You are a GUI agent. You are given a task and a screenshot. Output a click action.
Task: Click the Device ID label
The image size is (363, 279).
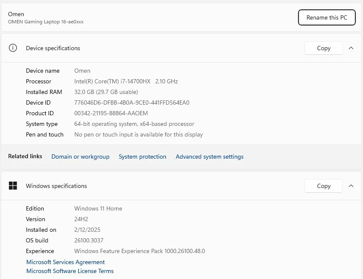[x=38, y=102]
